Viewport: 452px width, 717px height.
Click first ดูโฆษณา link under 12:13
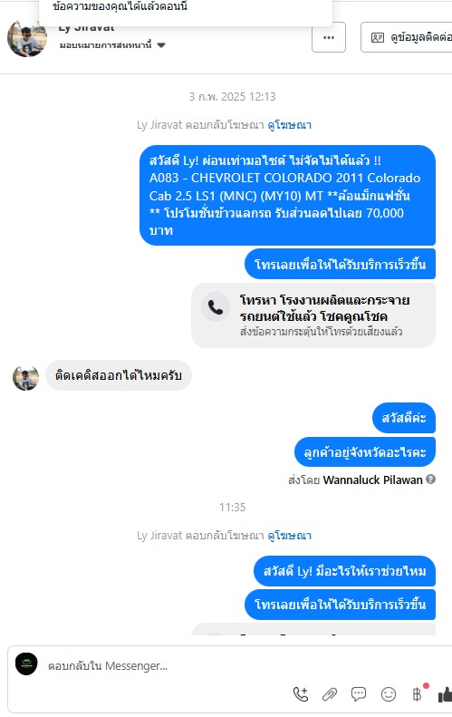(289, 124)
